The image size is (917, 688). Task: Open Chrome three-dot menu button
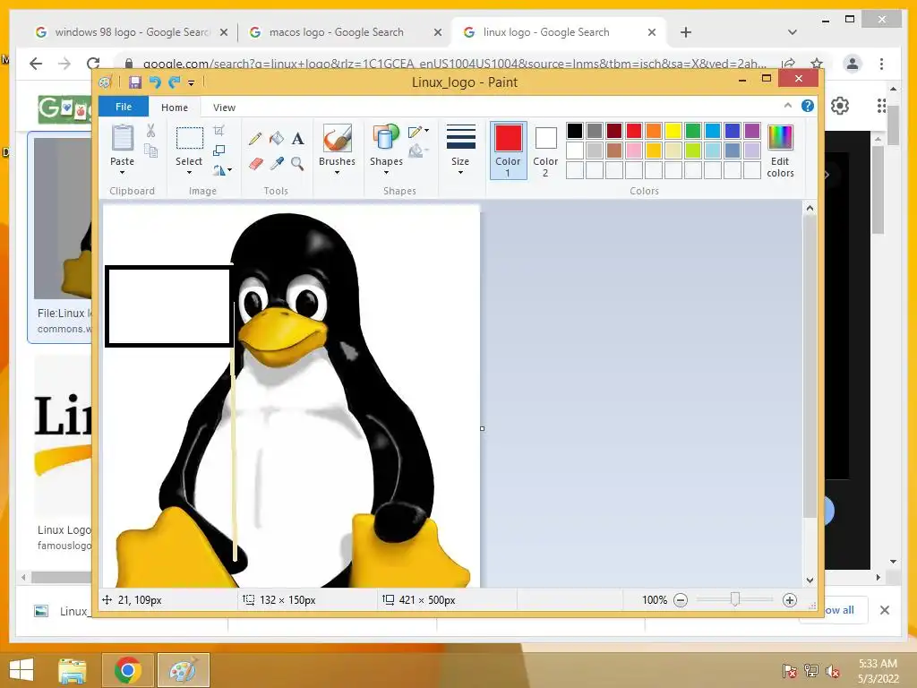(881, 64)
